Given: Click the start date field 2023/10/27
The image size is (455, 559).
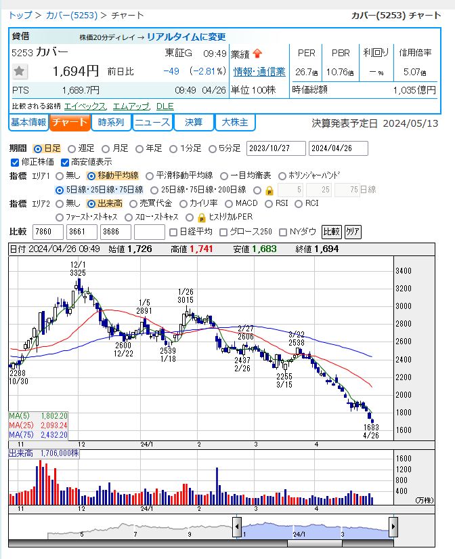Looking at the screenshot, I should point(276,148).
